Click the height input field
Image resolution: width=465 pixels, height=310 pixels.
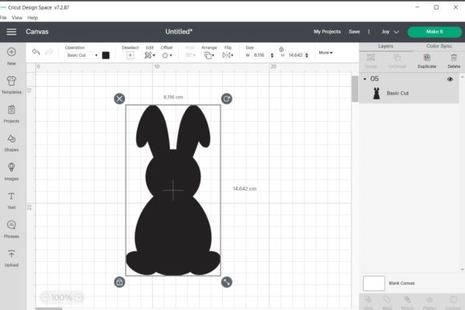tap(295, 55)
